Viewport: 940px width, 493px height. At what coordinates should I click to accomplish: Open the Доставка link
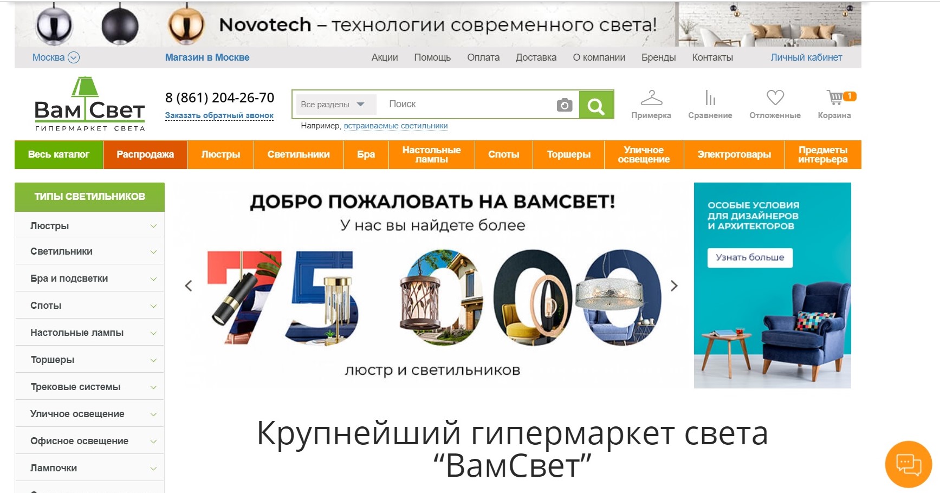[536, 57]
